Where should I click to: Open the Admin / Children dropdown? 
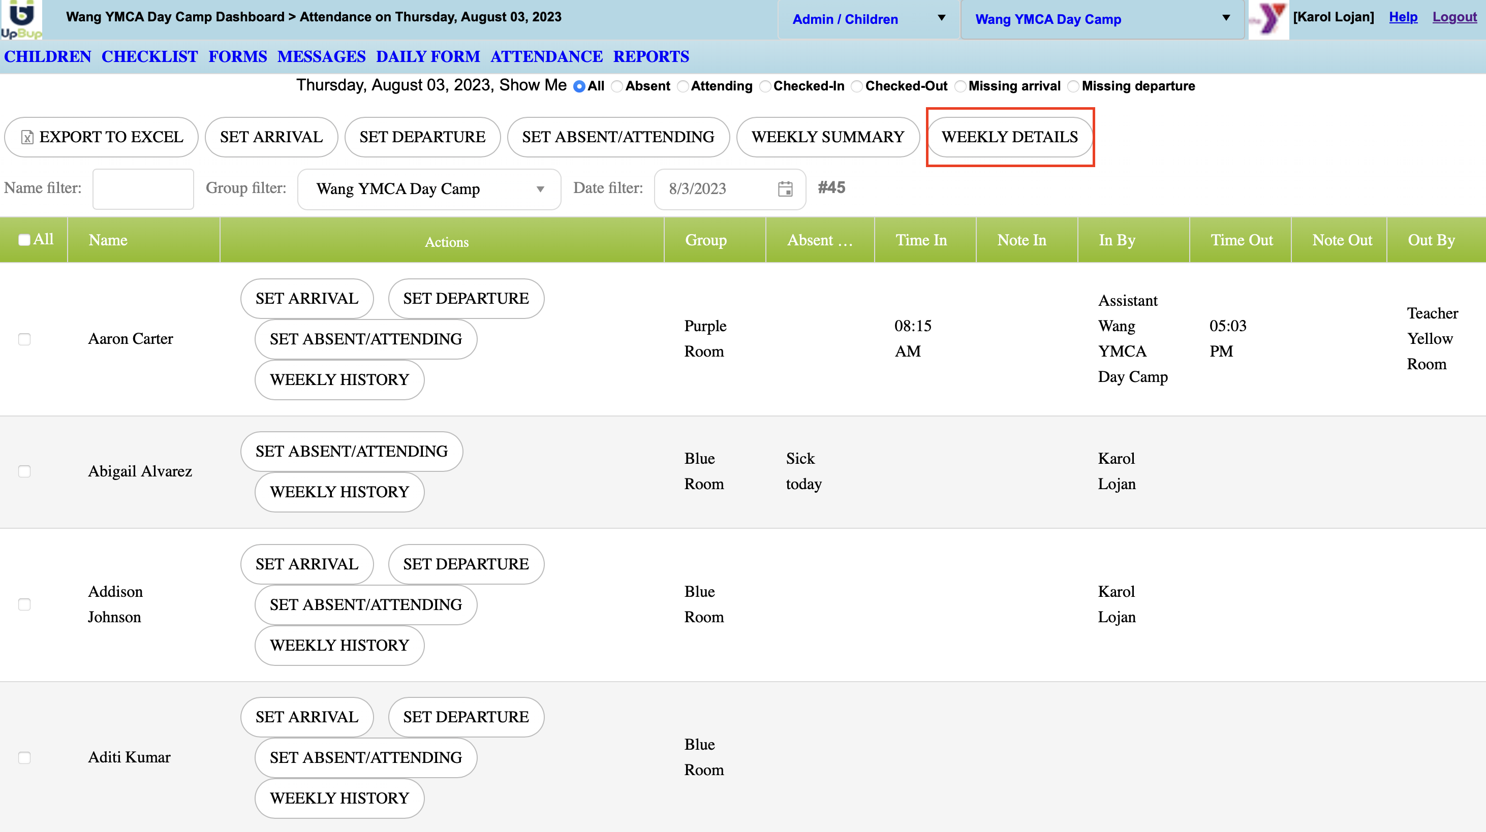pos(868,19)
